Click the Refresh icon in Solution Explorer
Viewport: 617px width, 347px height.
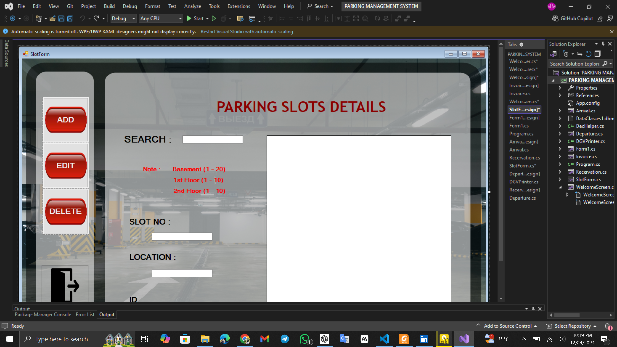(588, 54)
